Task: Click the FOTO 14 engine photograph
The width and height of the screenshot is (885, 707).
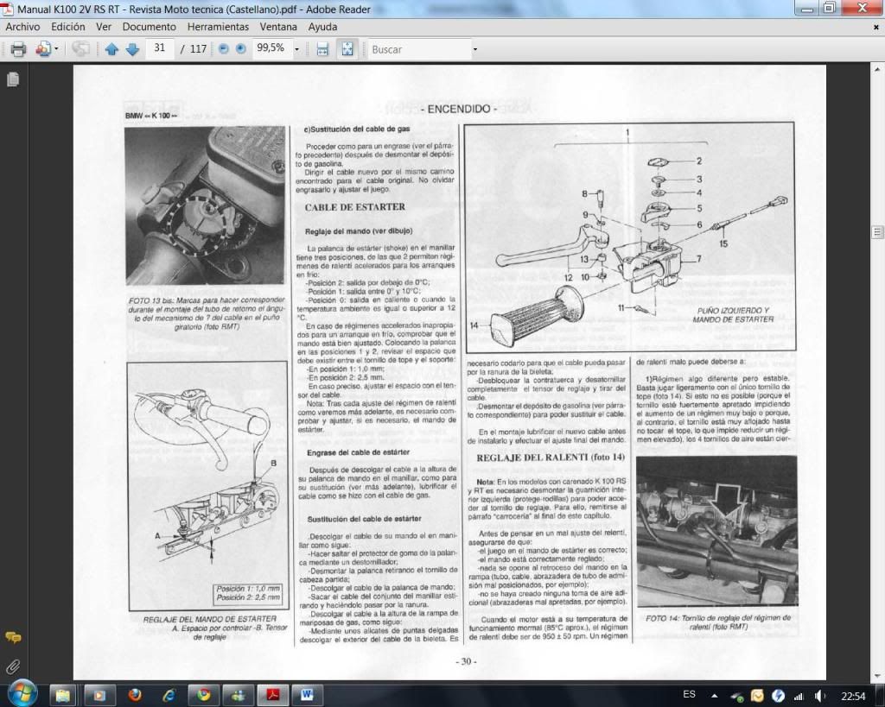Action: [x=716, y=531]
